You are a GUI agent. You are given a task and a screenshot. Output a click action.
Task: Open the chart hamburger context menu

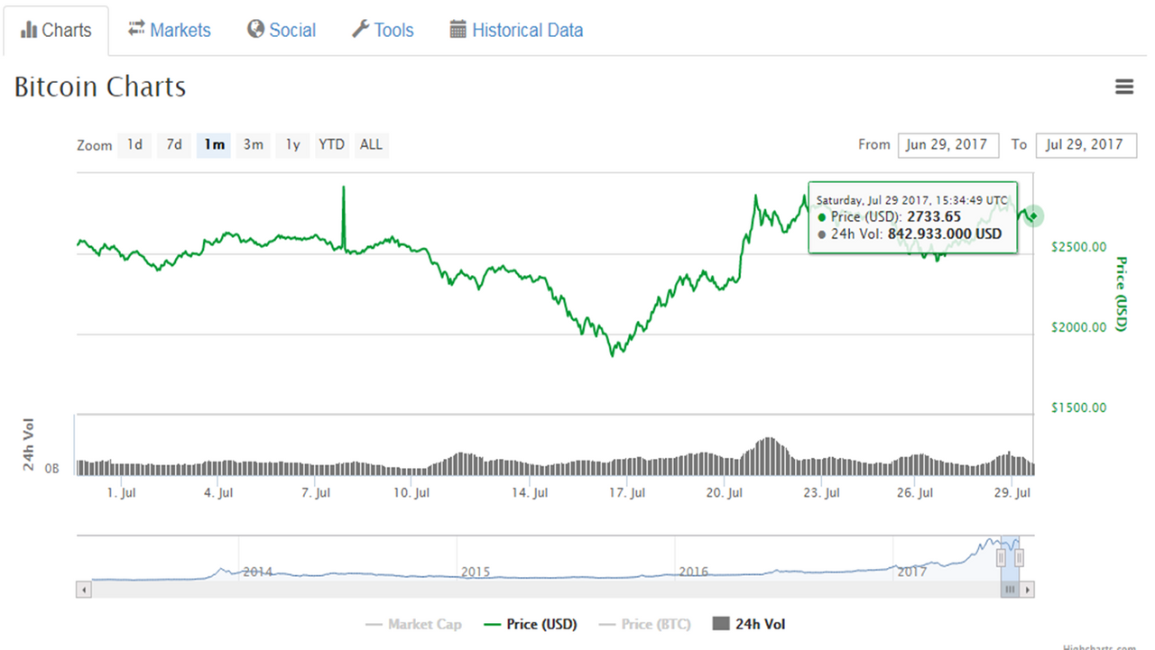1124,87
